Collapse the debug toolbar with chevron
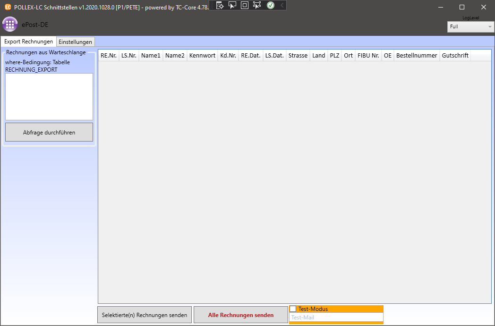The width and height of the screenshot is (495, 326). point(282,5)
